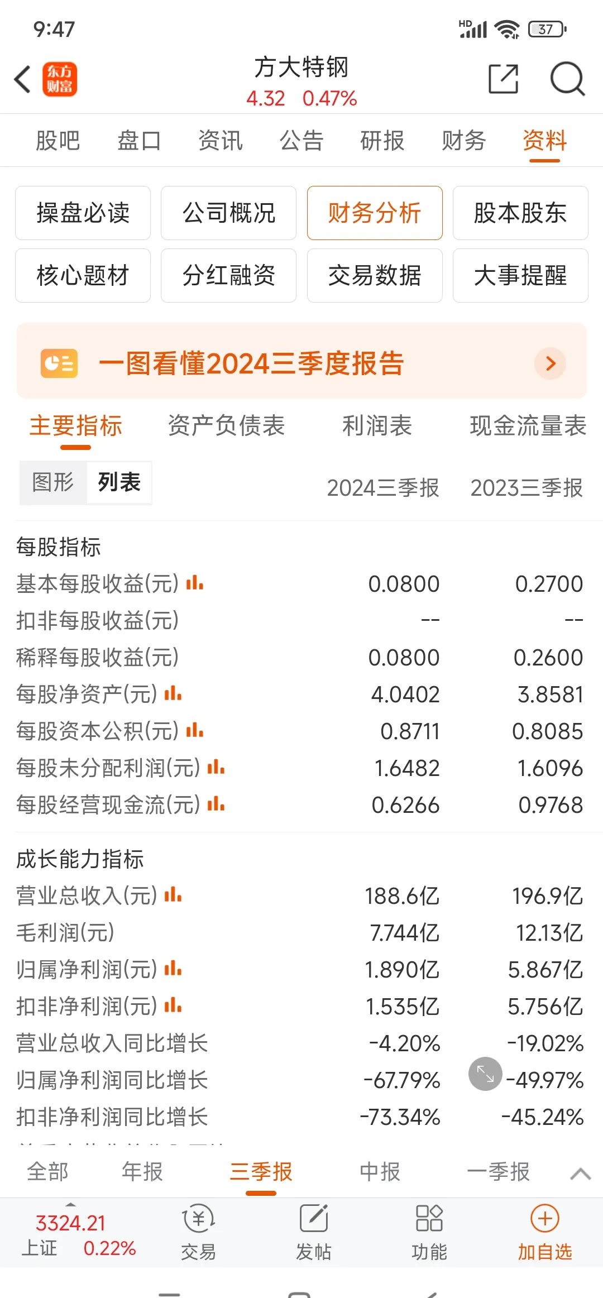
Task: Switch view to 图形 mode
Action: click(x=53, y=482)
